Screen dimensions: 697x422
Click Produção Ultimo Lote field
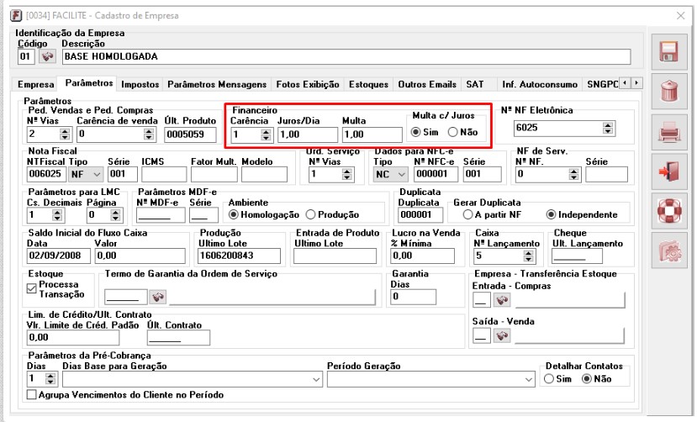pos(239,256)
